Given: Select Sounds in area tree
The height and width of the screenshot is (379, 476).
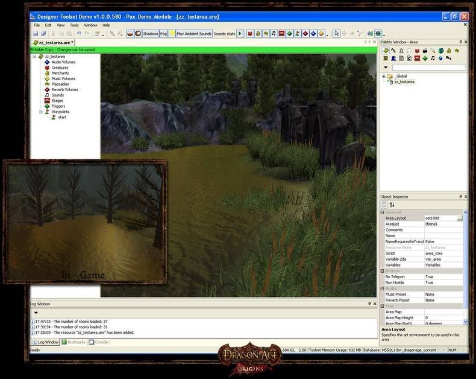Looking at the screenshot, I should coord(57,95).
